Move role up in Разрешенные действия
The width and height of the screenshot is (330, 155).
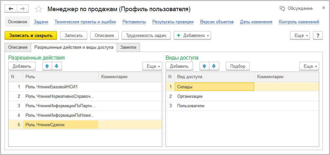coord(47,66)
